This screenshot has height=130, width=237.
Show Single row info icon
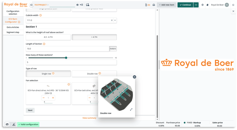pyautogui.click(x=53, y=73)
